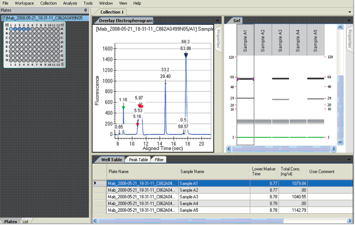This screenshot has width=355, height=225.
Task: Click the User Comment column header
Action: (330, 172)
